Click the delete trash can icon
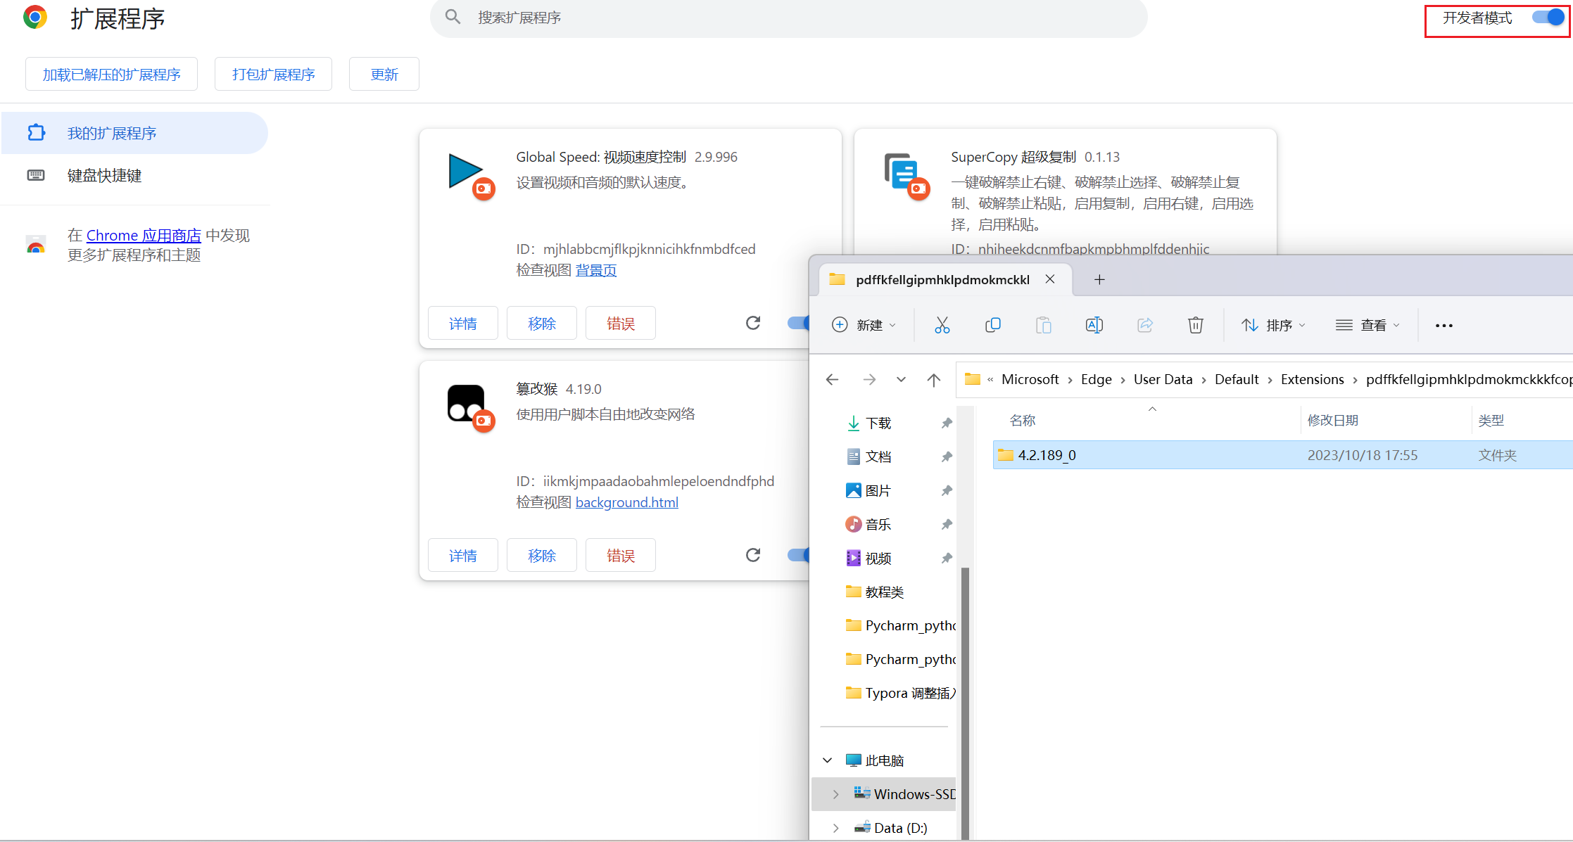 click(x=1195, y=325)
